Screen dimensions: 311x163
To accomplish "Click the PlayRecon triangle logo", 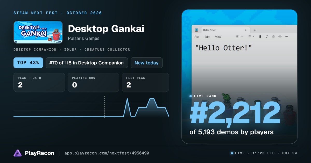I will (18, 153).
